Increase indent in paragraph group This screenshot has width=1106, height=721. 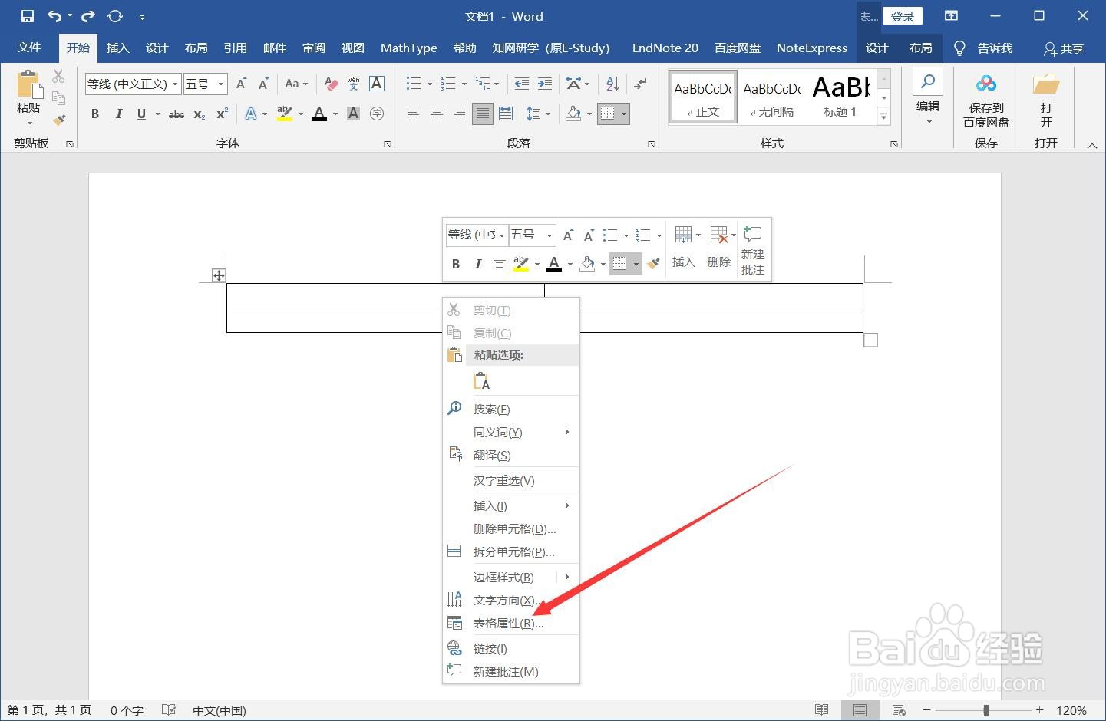[545, 84]
